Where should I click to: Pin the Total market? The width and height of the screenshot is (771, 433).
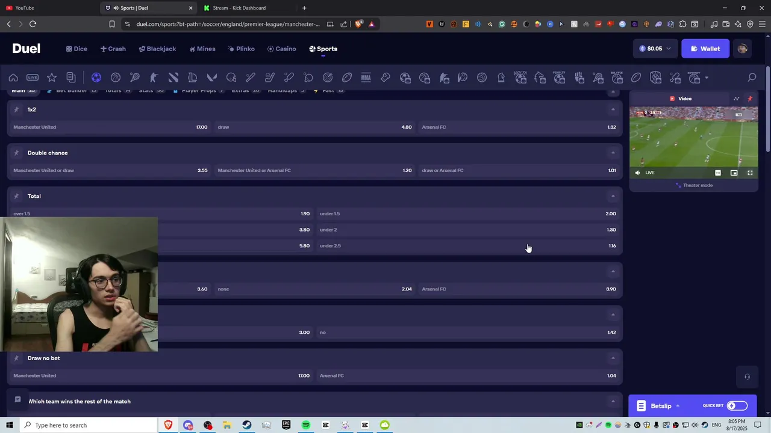tap(16, 196)
